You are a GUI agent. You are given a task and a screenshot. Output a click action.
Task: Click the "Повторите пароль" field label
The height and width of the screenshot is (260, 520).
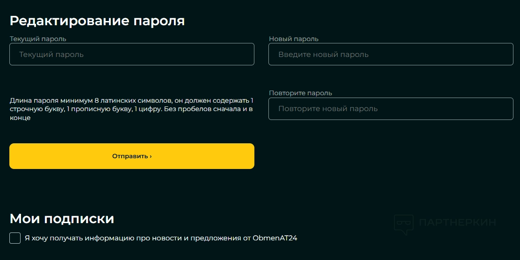click(301, 93)
